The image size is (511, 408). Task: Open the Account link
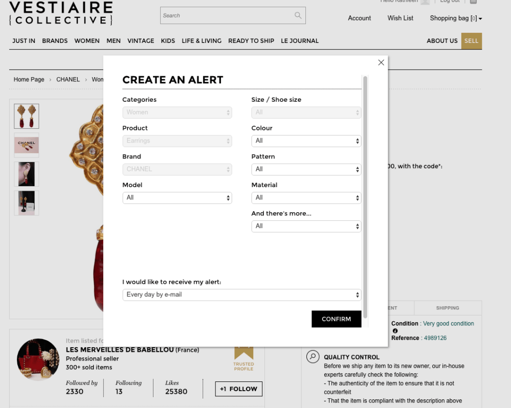point(359,18)
